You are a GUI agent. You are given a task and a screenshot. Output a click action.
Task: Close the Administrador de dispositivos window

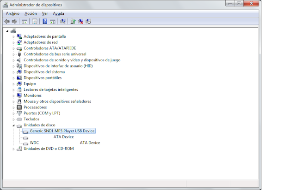pyautogui.click(x=251, y=3)
